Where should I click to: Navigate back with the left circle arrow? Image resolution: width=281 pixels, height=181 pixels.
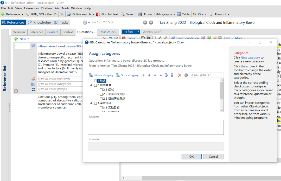(x=145, y=22)
